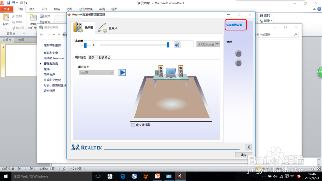Open the 版式 layout dropdown

click(x=46, y=16)
